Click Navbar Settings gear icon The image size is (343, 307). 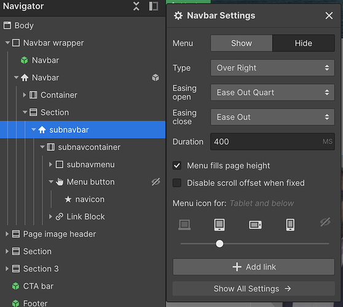pos(178,16)
